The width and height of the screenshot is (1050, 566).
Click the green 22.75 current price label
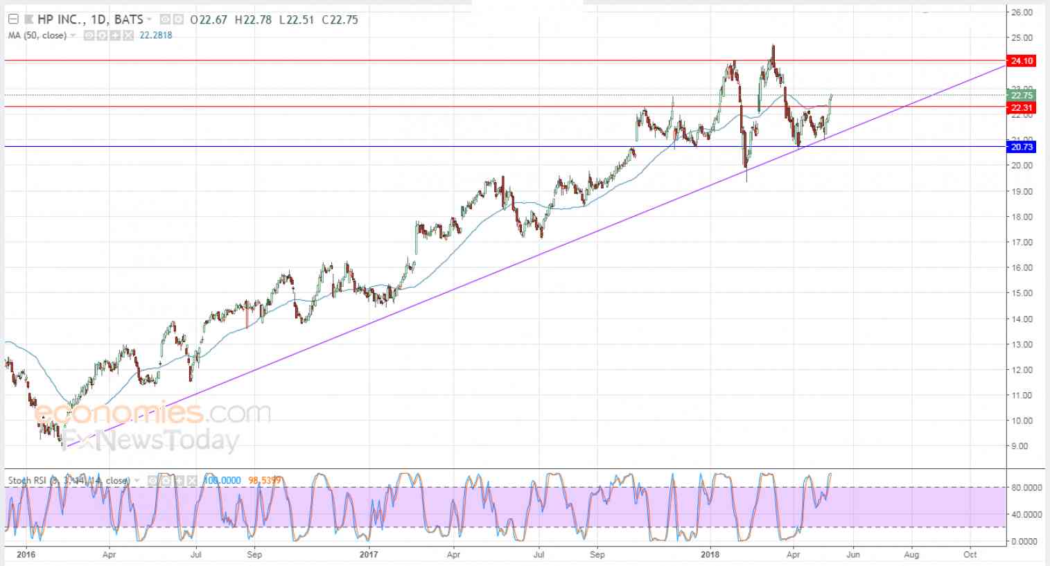click(1022, 96)
